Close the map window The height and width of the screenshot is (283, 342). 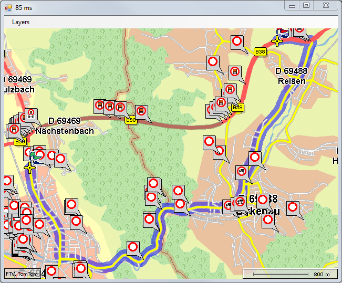click(x=327, y=5)
